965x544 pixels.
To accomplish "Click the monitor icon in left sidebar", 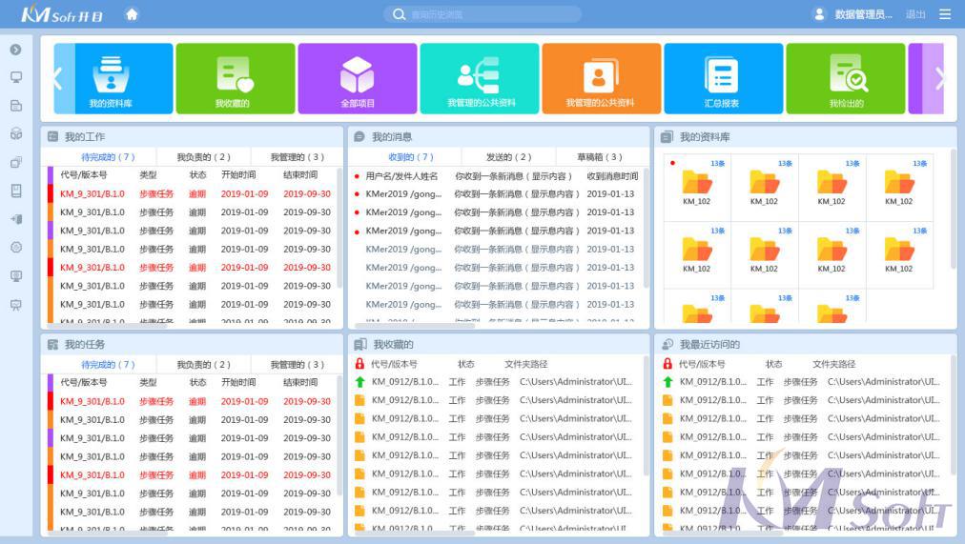I will coord(16,77).
